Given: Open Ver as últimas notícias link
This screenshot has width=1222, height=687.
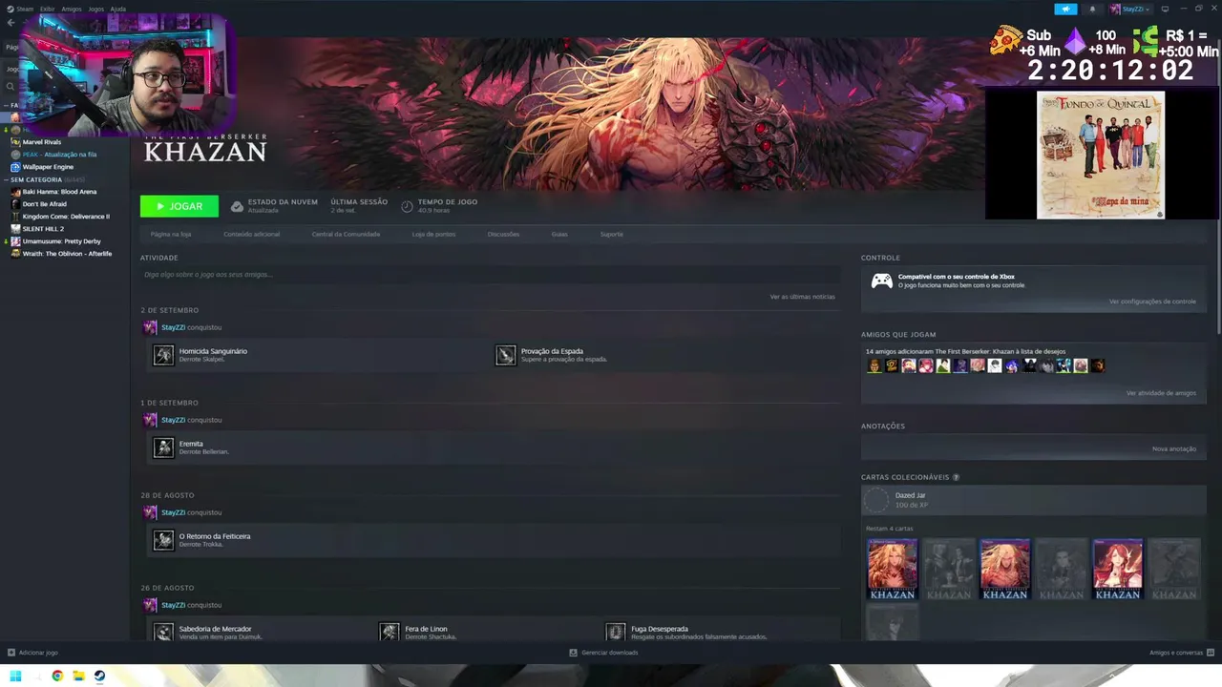Looking at the screenshot, I should point(803,297).
